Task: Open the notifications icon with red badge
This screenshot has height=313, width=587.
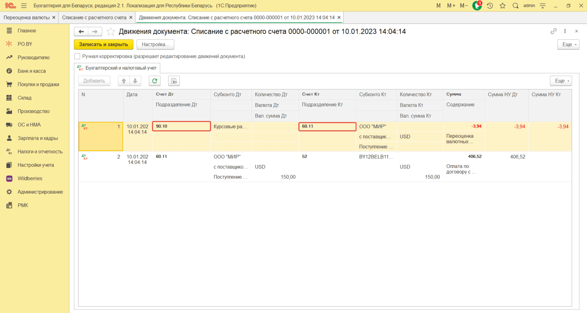Action: tap(477, 5)
